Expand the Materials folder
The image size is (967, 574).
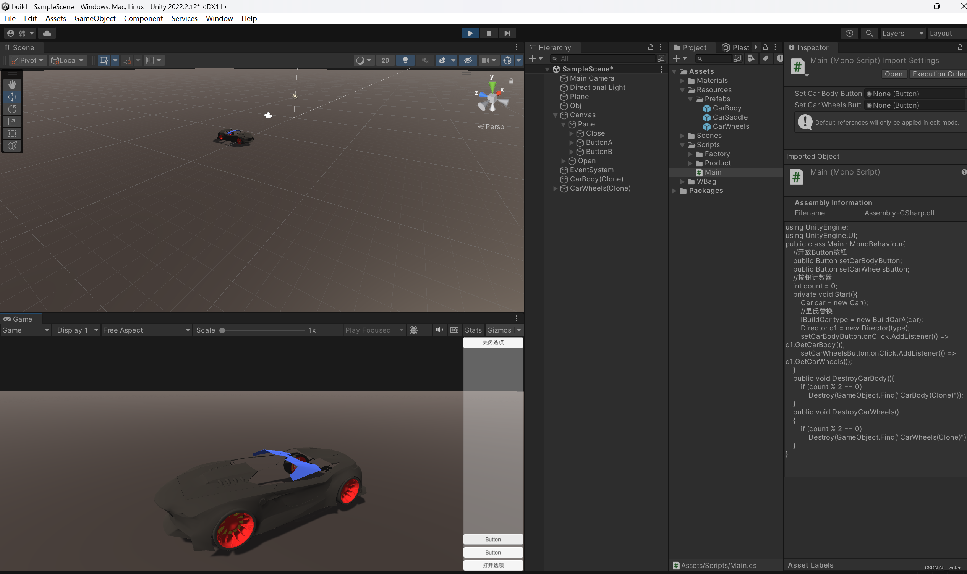pyautogui.click(x=682, y=81)
